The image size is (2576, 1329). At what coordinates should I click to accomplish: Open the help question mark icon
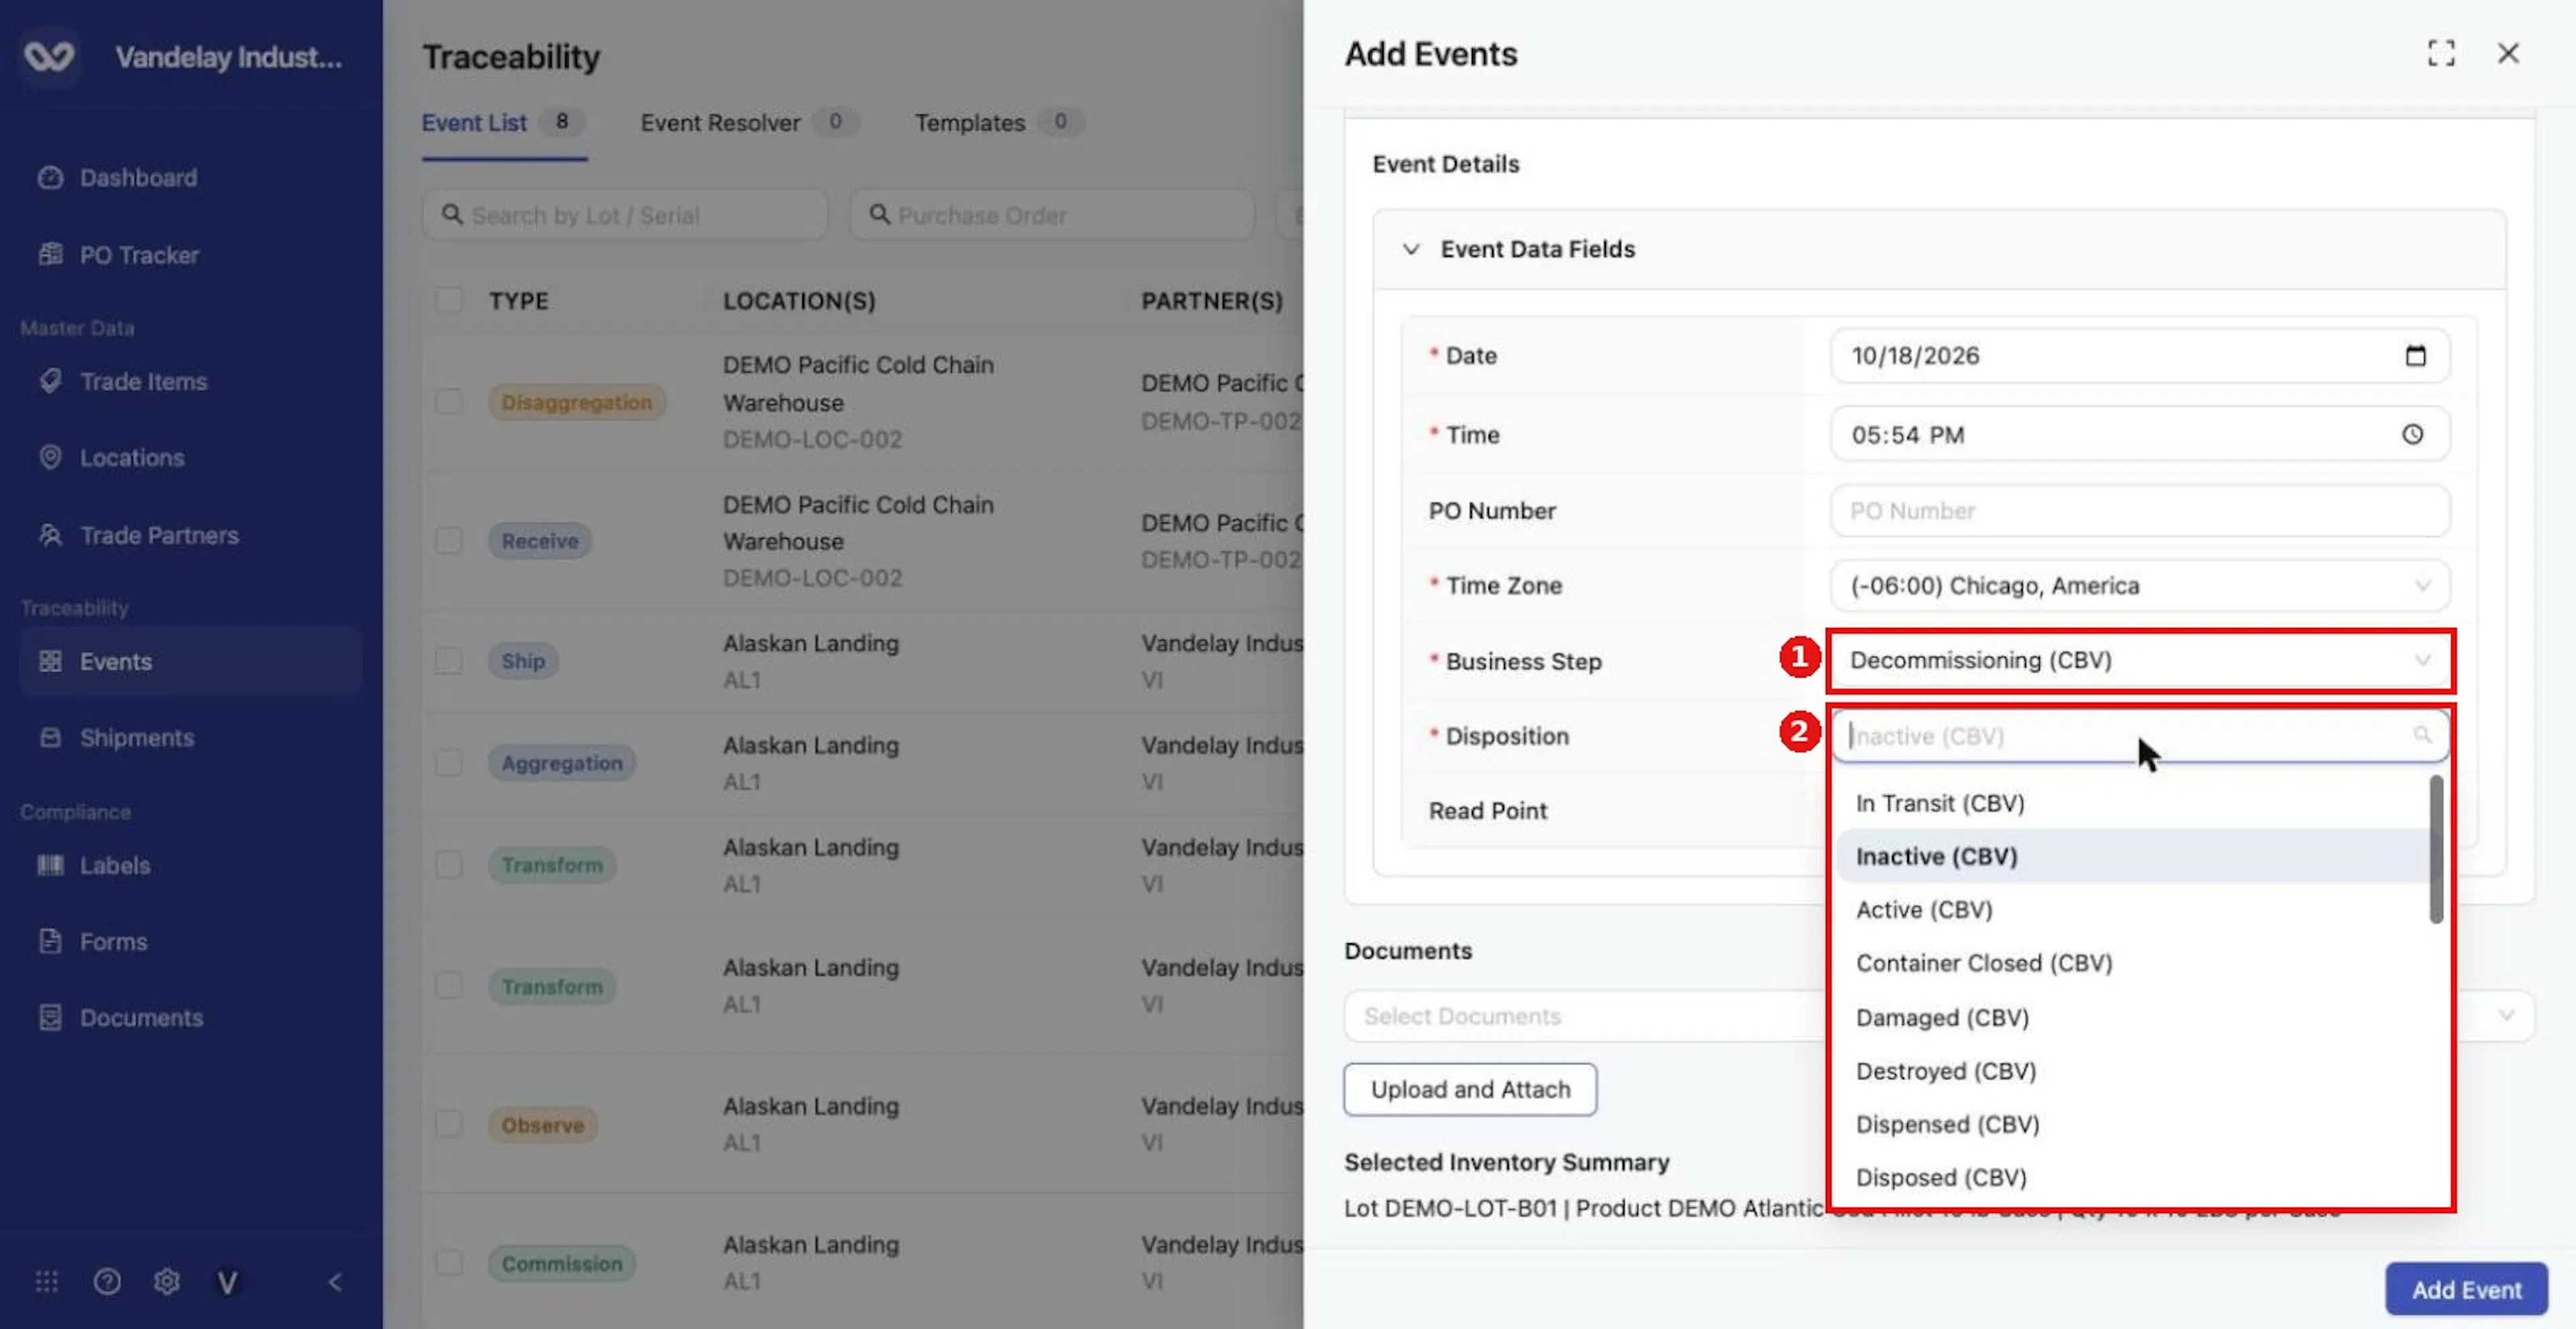coord(107,1282)
